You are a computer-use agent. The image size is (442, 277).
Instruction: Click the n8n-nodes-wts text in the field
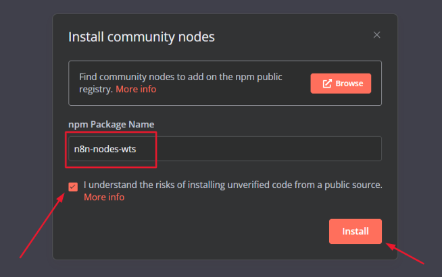[x=105, y=149]
